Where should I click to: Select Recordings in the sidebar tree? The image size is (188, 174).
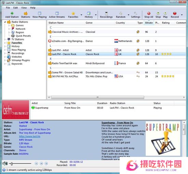point(18,53)
